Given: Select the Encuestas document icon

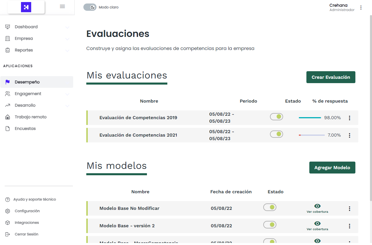Looking at the screenshot, I should point(7,128).
